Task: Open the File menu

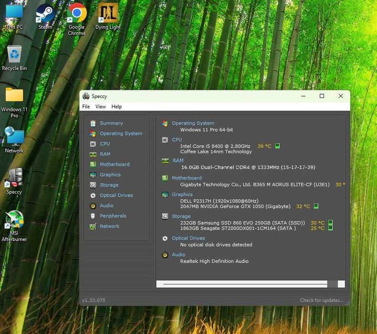Action: click(86, 107)
